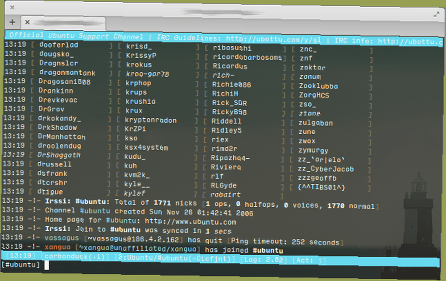The height and width of the screenshot is (281, 446).
Task: Select nick Drankinn
Action: (56, 91)
